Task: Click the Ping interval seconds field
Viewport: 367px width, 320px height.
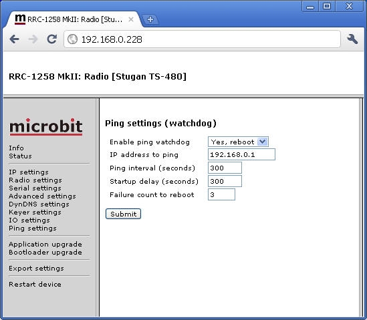Action: (x=225, y=168)
